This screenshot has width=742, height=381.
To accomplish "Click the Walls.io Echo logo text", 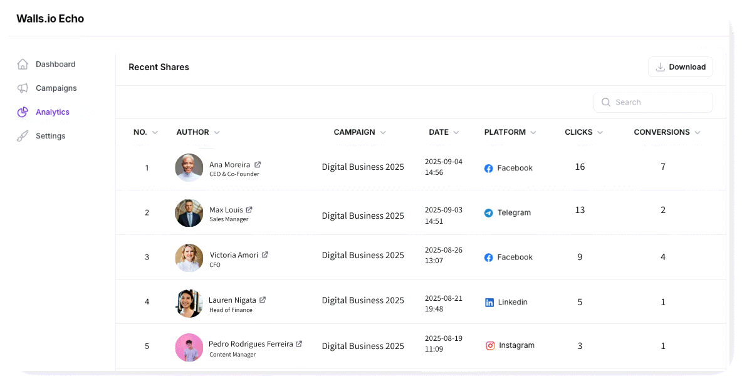I will [x=50, y=18].
